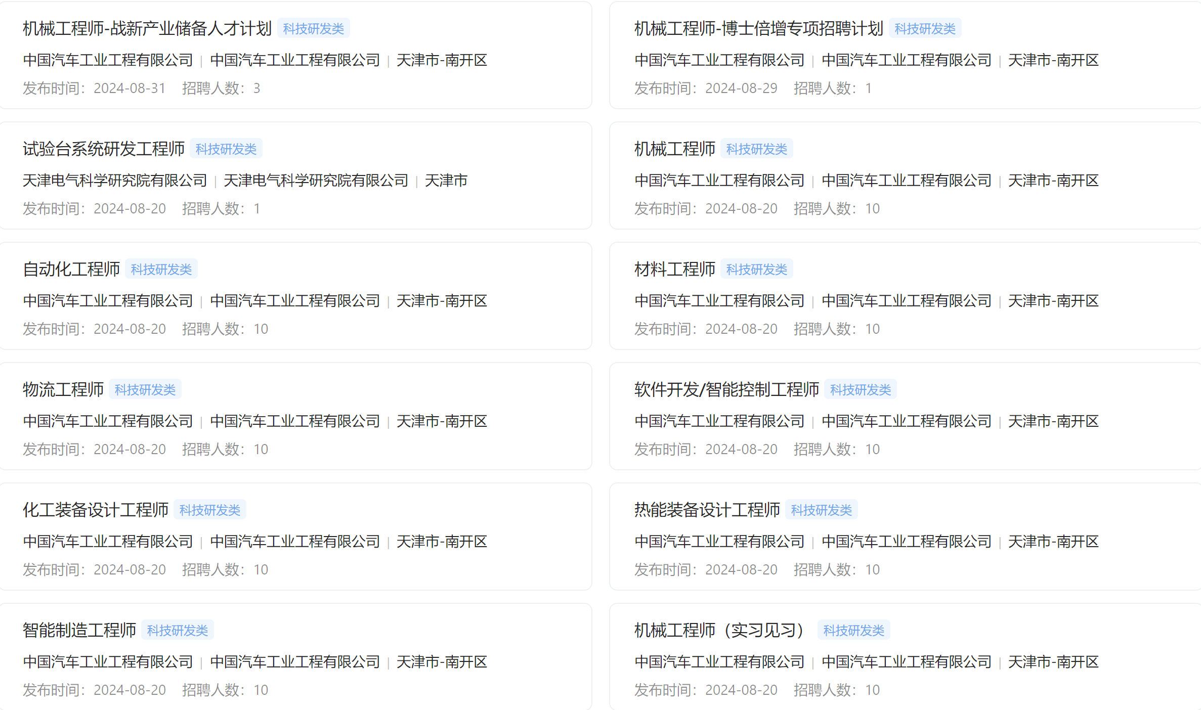Viewport: 1201px width, 710px height.
Task: Click 招聘人数: 3 text
Action: [221, 88]
